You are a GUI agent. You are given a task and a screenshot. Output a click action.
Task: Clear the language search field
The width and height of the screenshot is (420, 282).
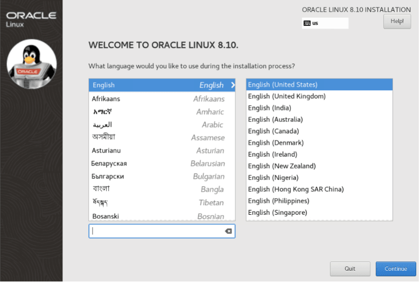point(228,231)
